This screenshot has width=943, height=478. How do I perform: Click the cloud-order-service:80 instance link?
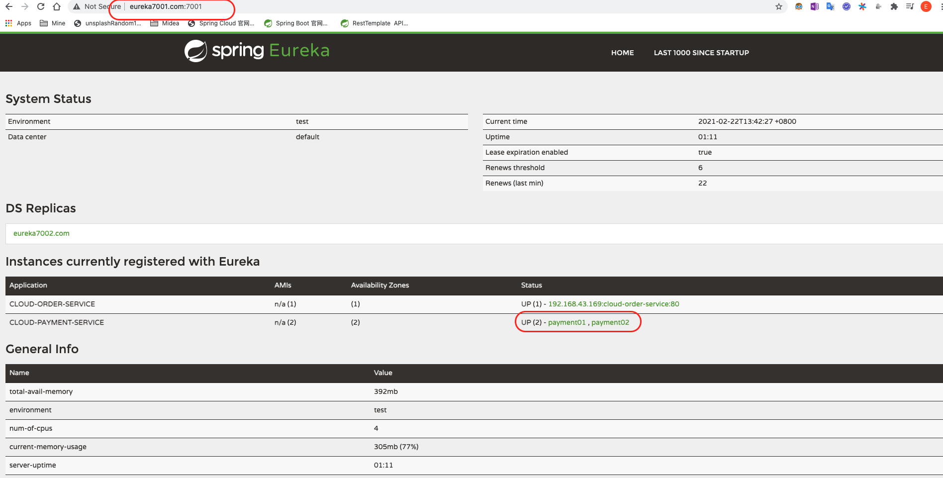[613, 304]
